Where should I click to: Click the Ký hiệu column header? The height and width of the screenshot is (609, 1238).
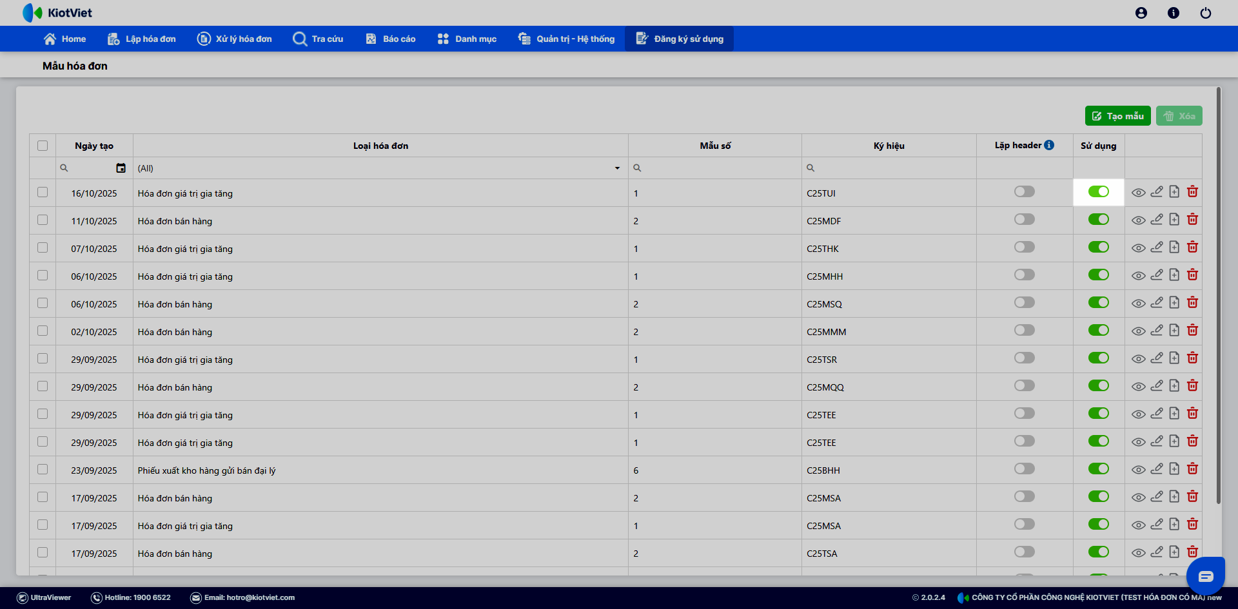pyautogui.click(x=889, y=146)
